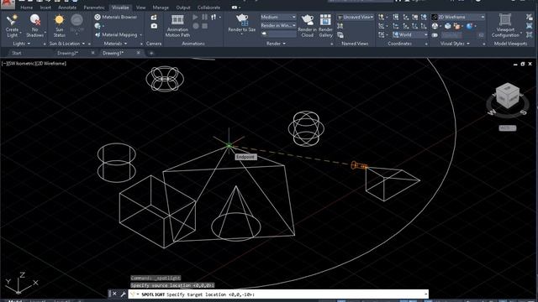
Task: Click the X-ray effect icon in Visual Styles
Action: tap(435, 35)
